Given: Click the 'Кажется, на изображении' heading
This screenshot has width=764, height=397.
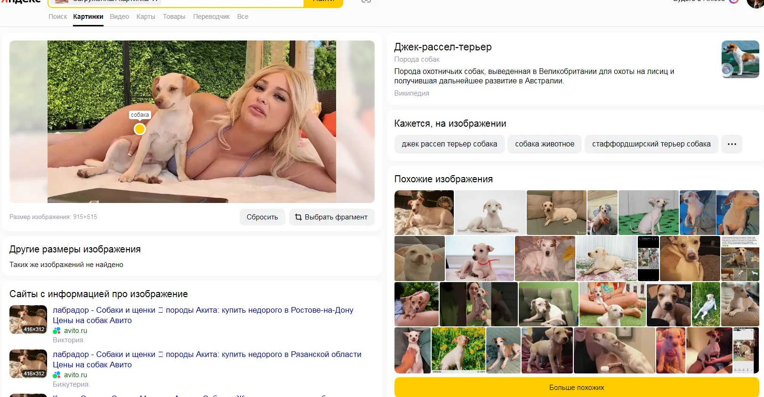Looking at the screenshot, I should [450, 124].
